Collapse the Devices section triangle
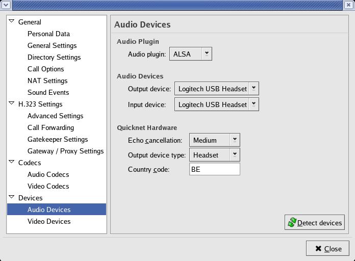 pyautogui.click(x=12, y=197)
